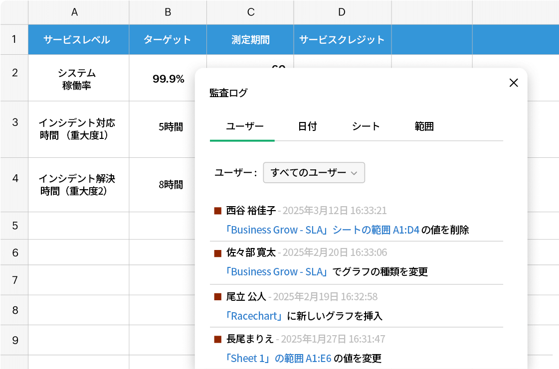This screenshot has width=559, height=369.
Task: Select row 7 header
Action: click(x=14, y=280)
